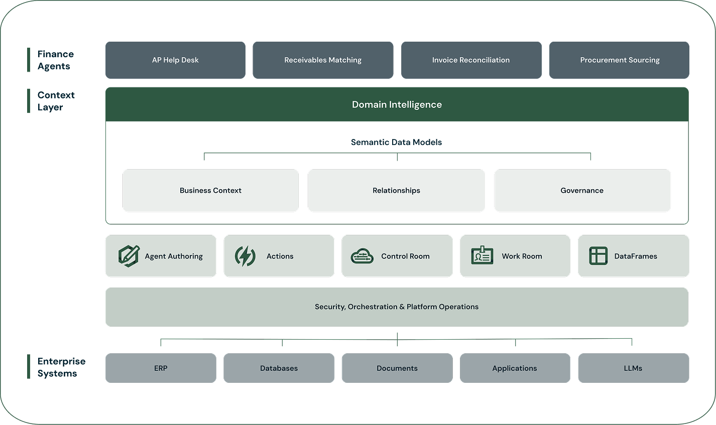Click the Control Room cloud icon
The height and width of the screenshot is (425, 716).
tap(362, 256)
